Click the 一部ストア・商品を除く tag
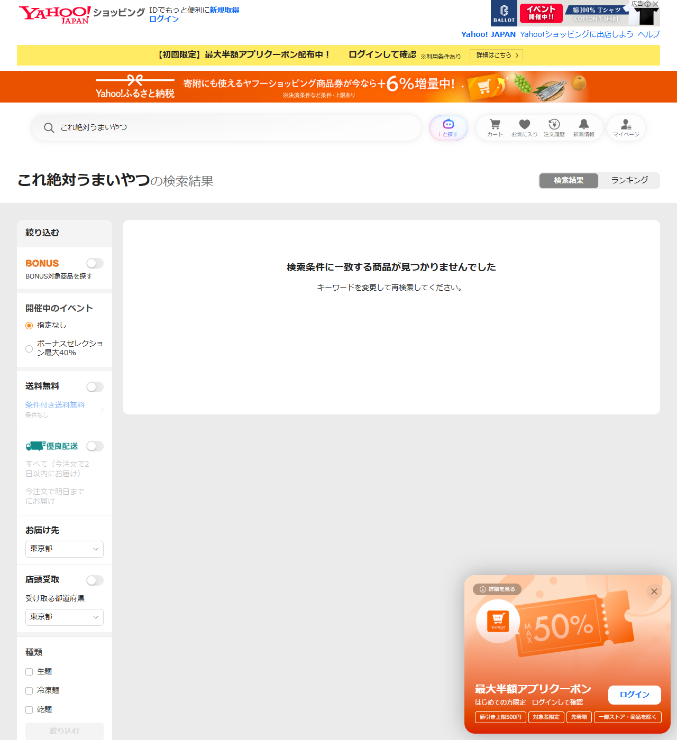Screen dimensions: 677x740 [628, 717]
